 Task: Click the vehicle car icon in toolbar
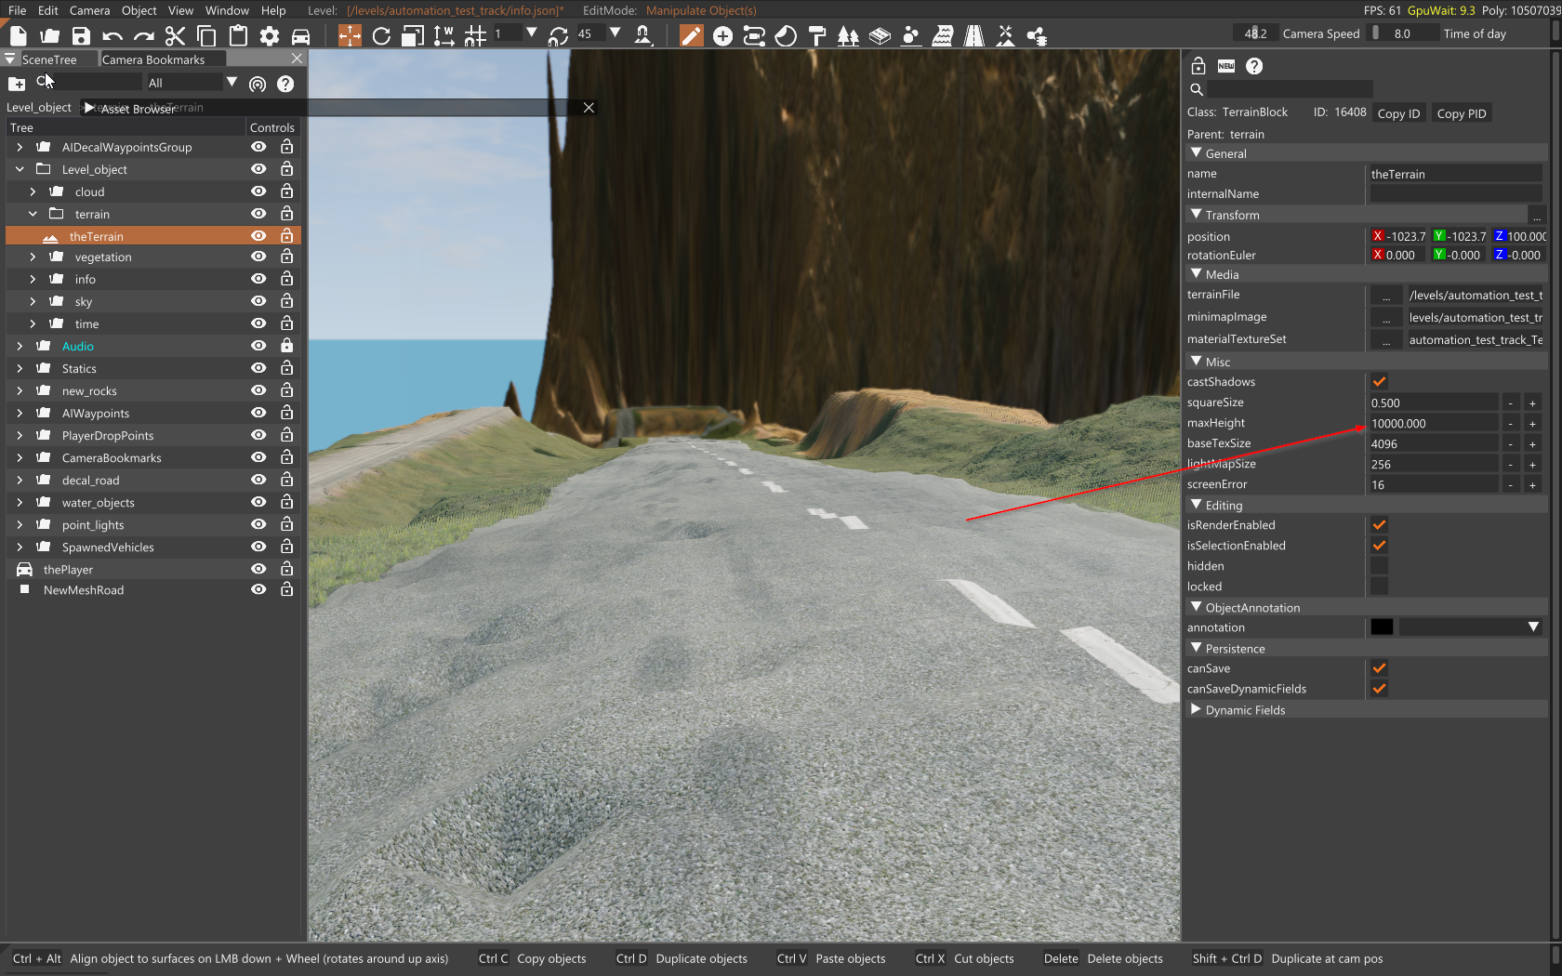(x=301, y=36)
